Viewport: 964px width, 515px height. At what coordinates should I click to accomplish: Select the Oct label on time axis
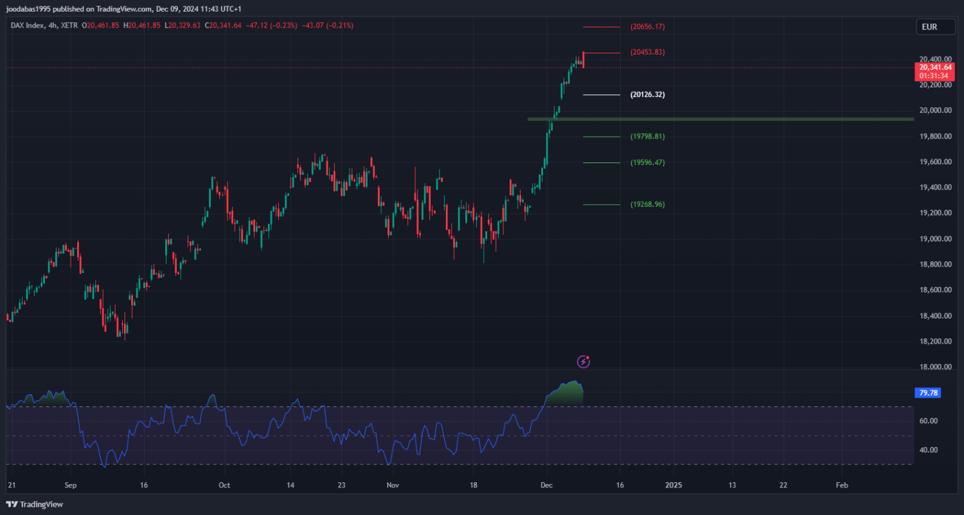pos(224,485)
